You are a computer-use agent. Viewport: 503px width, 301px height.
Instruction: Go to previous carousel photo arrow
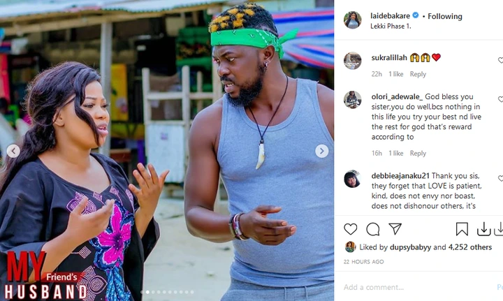(13, 151)
